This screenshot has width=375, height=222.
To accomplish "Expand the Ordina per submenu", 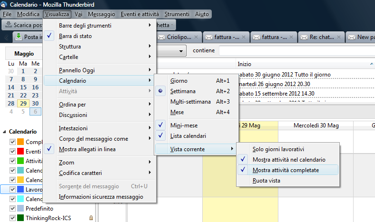I will (x=99, y=105).
